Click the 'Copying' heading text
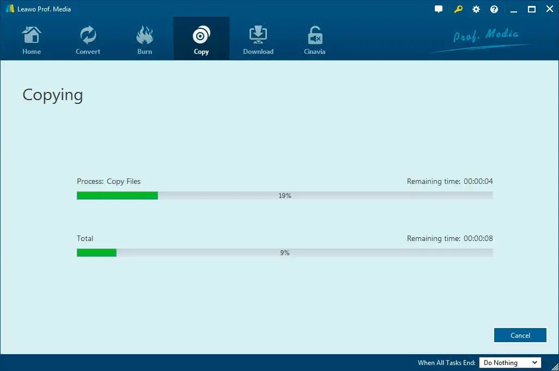Viewport: 559px width, 371px height. (x=53, y=95)
